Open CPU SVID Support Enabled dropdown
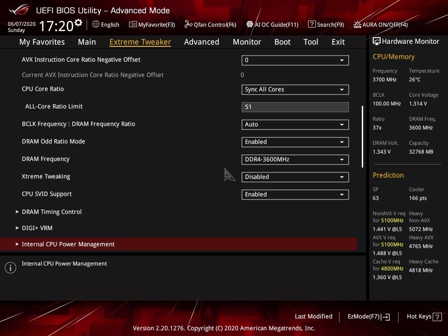The height and width of the screenshot is (336, 448). pyautogui.click(x=295, y=195)
